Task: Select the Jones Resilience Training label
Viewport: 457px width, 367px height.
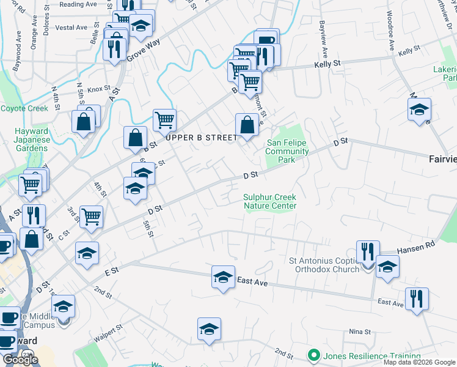Action: [371, 356]
